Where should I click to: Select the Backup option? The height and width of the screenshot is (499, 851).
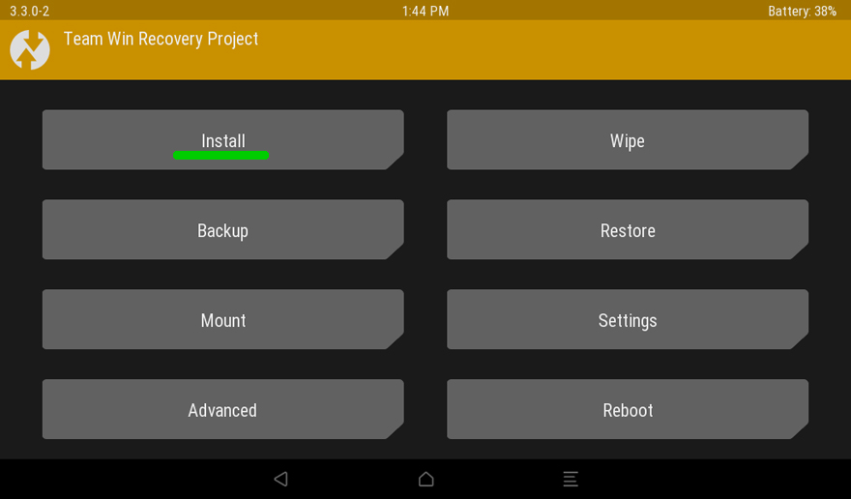(x=223, y=230)
